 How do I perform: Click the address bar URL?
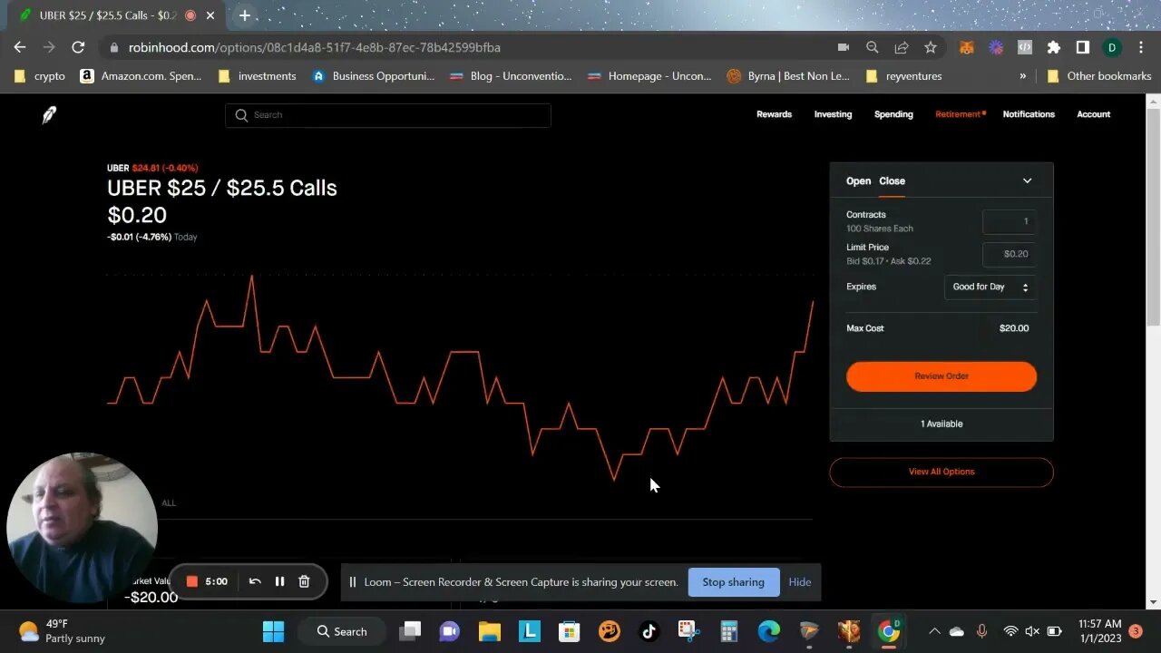[314, 47]
